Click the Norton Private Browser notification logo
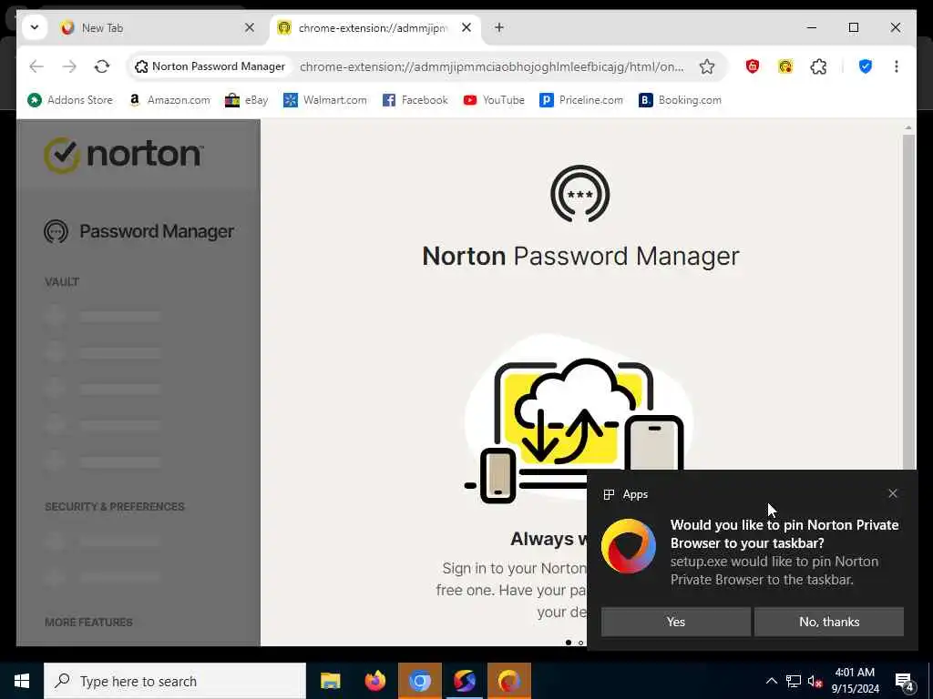 [x=629, y=546]
